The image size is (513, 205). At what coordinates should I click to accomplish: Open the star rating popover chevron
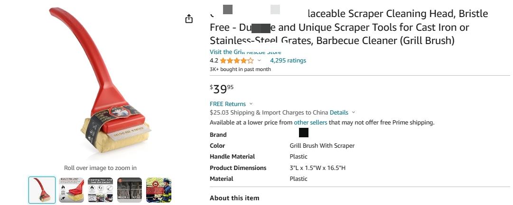pos(260,61)
